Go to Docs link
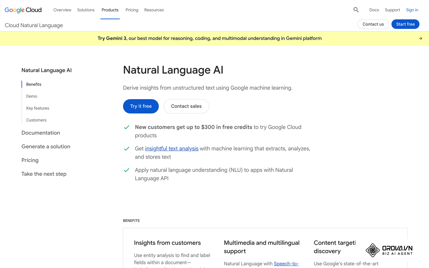The image size is (429, 268). 374,10
